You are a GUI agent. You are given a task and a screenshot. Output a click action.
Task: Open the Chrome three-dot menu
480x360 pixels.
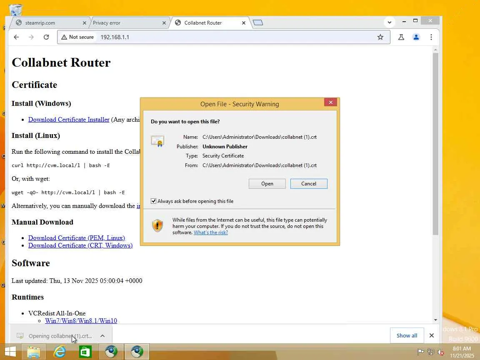431,37
